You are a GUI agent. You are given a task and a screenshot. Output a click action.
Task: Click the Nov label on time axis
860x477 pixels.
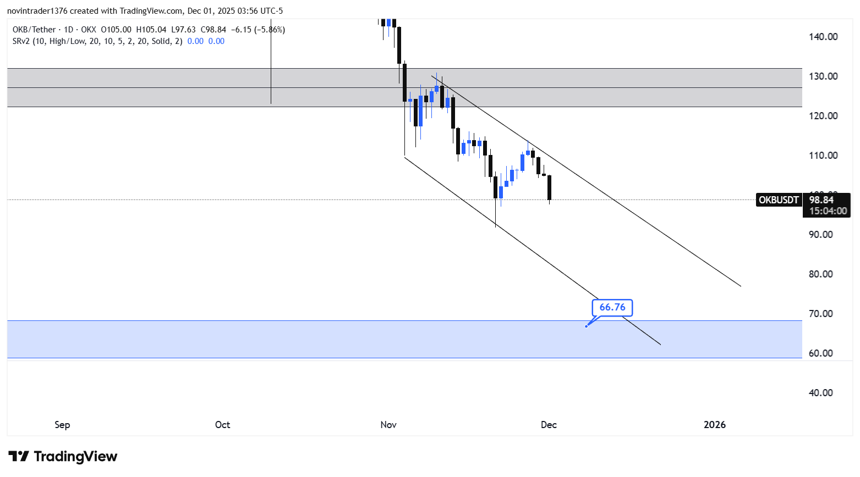pos(388,425)
